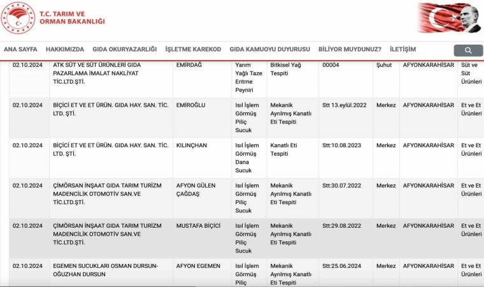The width and height of the screenshot is (484, 287).
Task: Go to the HAKKIMIZDA page
Action: [x=64, y=50]
